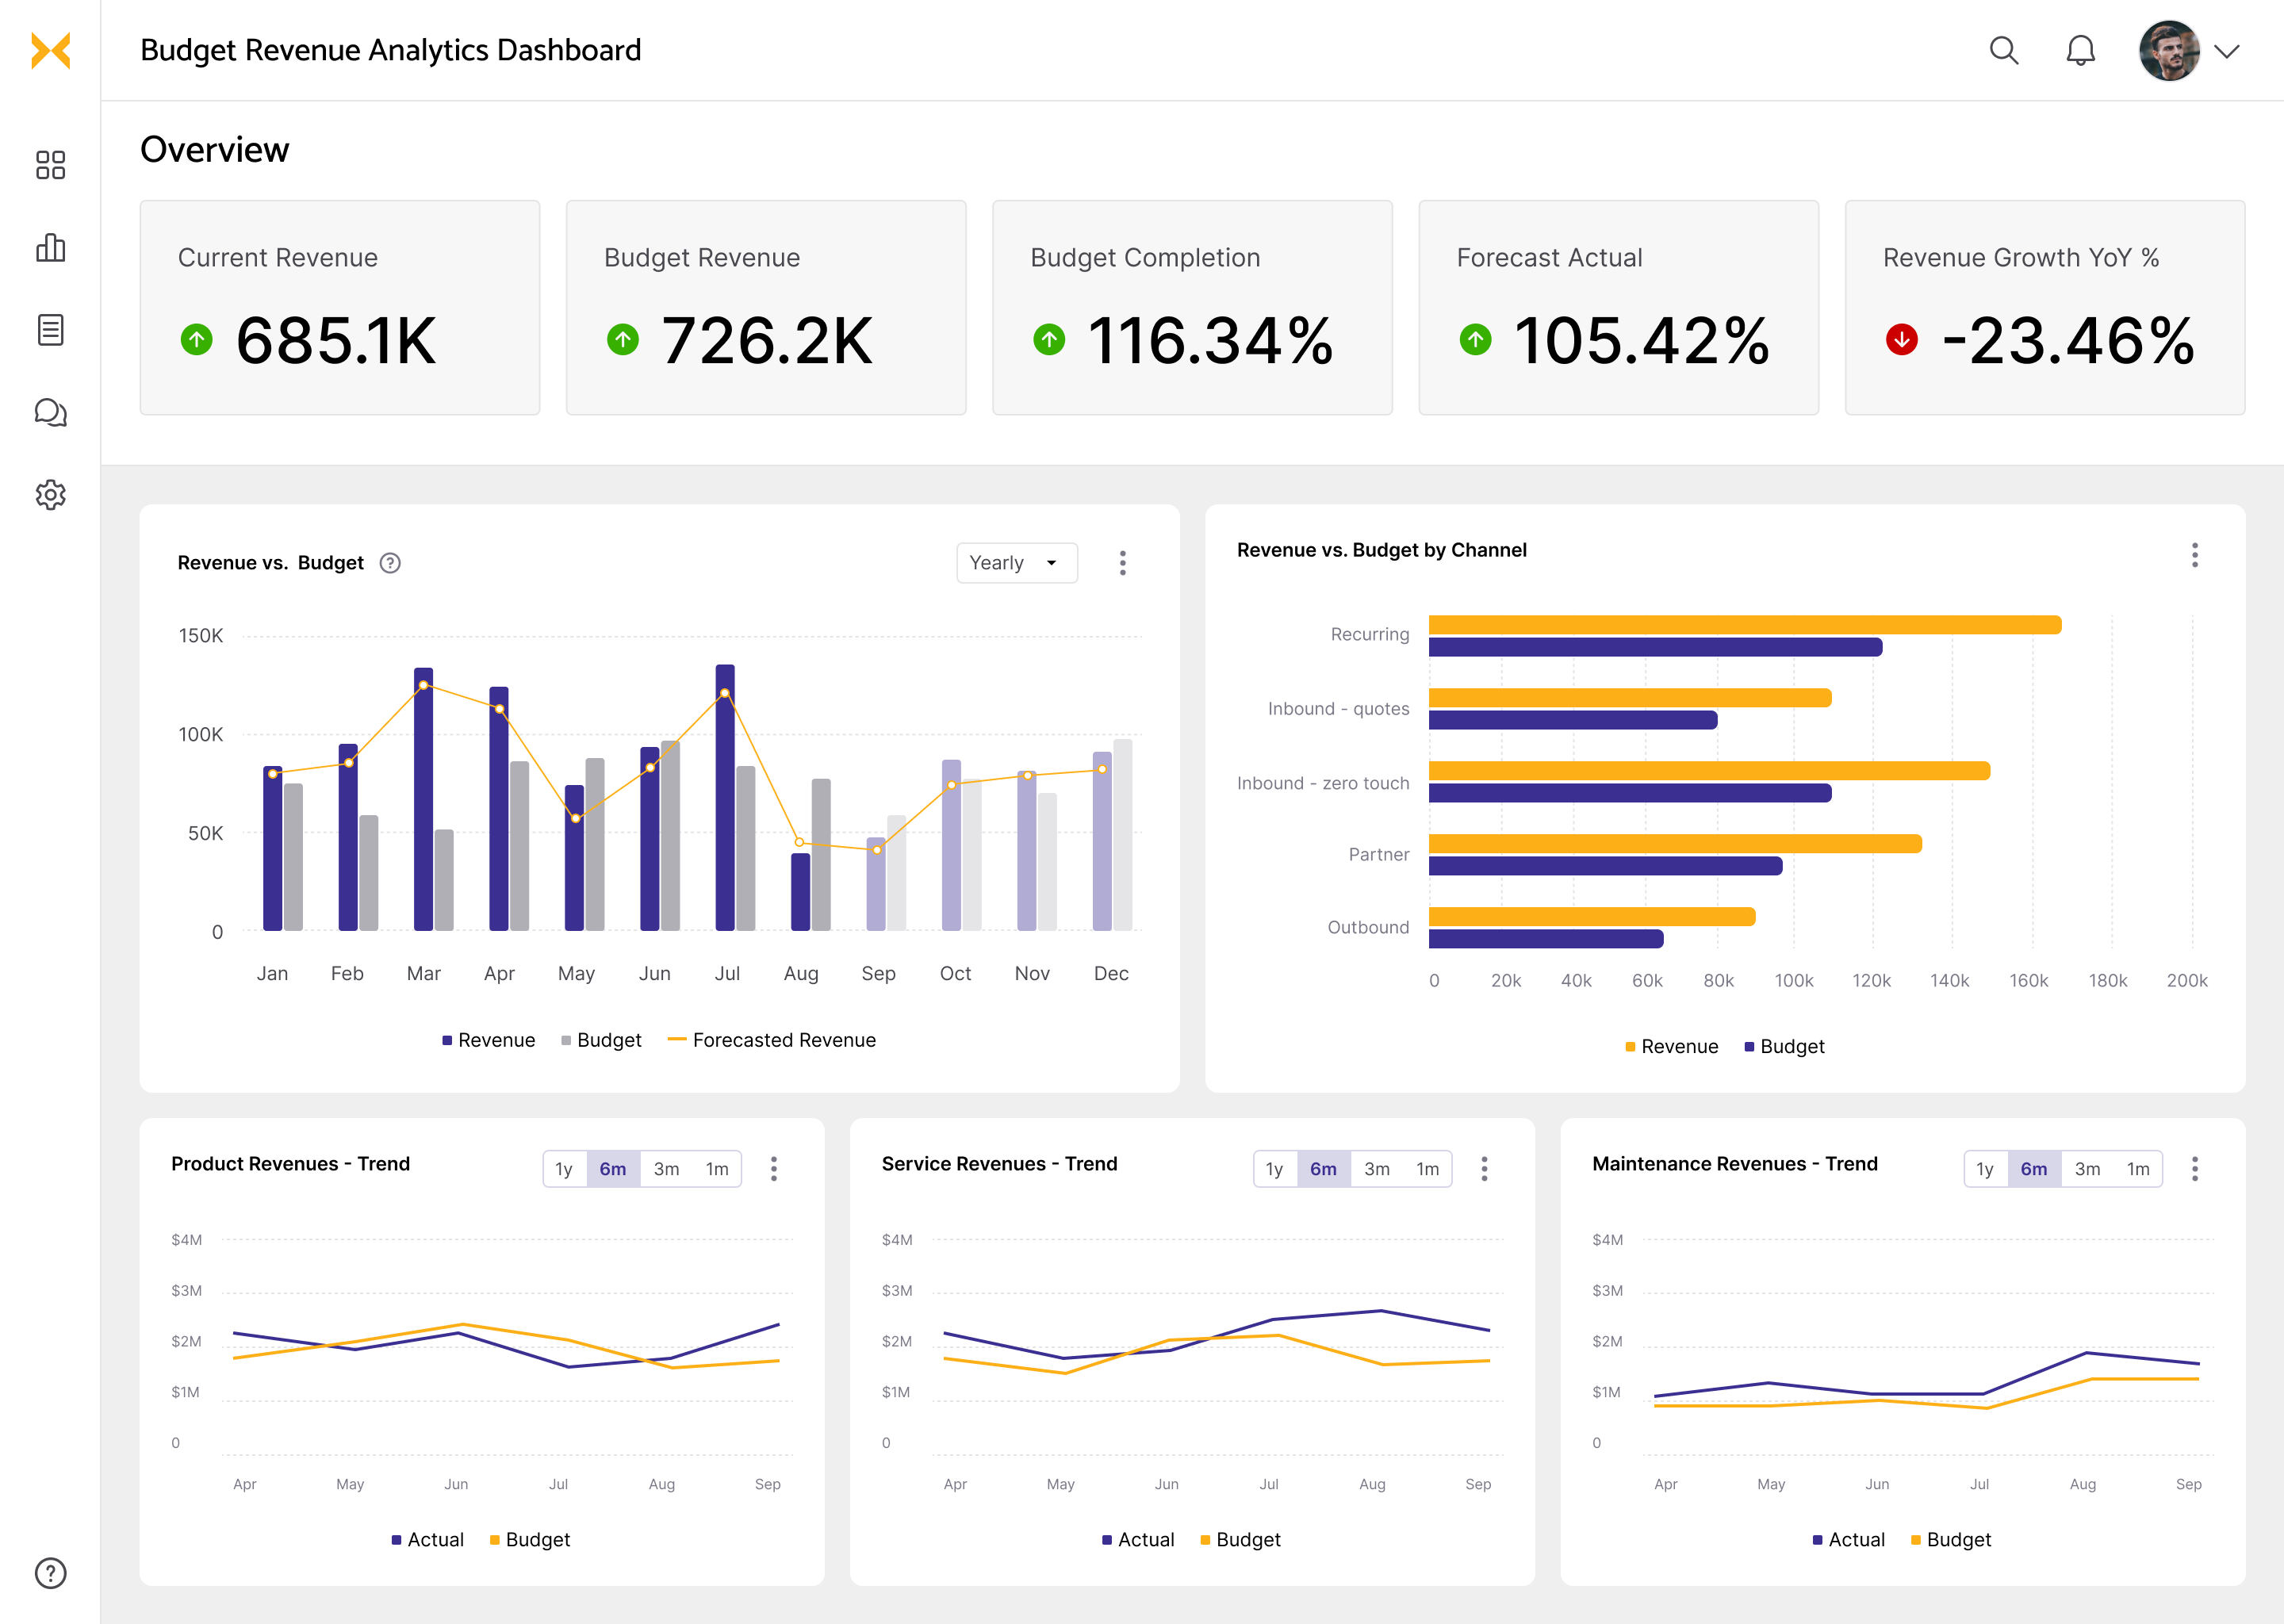Image resolution: width=2284 pixels, height=1624 pixels.
Task: Click the orange Revenue legend swatch in channel chart
Action: click(x=1630, y=1047)
